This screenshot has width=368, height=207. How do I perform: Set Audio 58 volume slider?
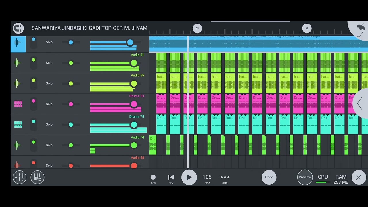pyautogui.click(x=134, y=166)
